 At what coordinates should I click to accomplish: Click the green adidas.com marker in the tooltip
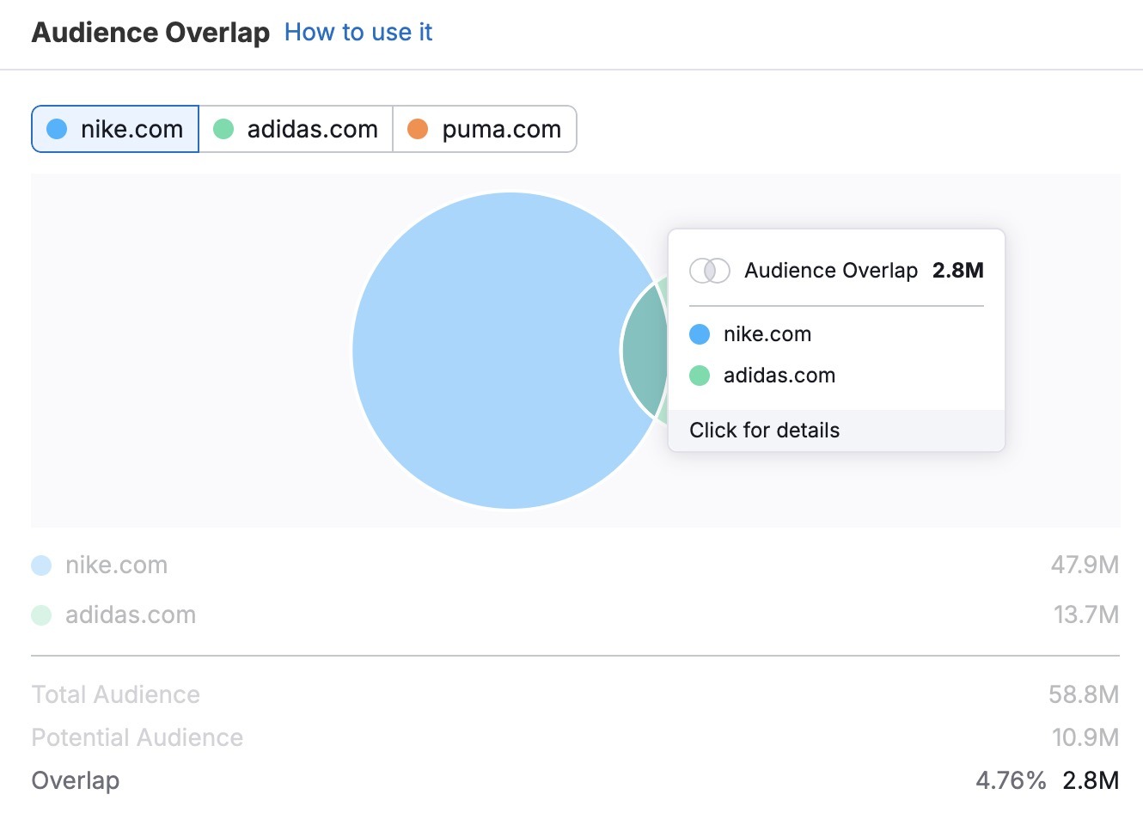point(699,376)
